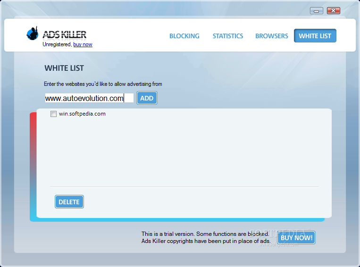Minimize the Ads Killer window

[317, 10]
